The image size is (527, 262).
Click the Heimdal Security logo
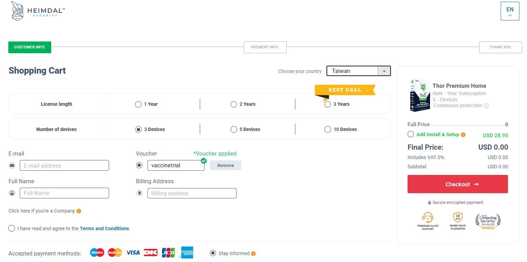coord(38,11)
